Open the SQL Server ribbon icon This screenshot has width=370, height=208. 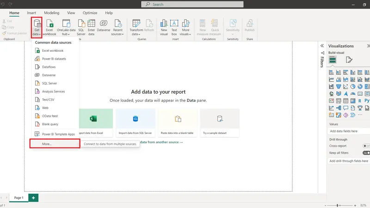(x=81, y=27)
